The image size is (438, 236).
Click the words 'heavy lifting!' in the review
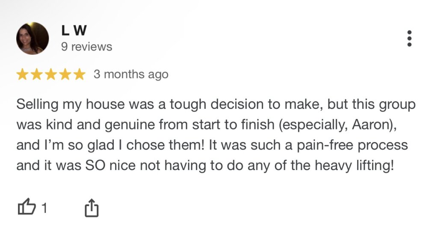click(355, 165)
